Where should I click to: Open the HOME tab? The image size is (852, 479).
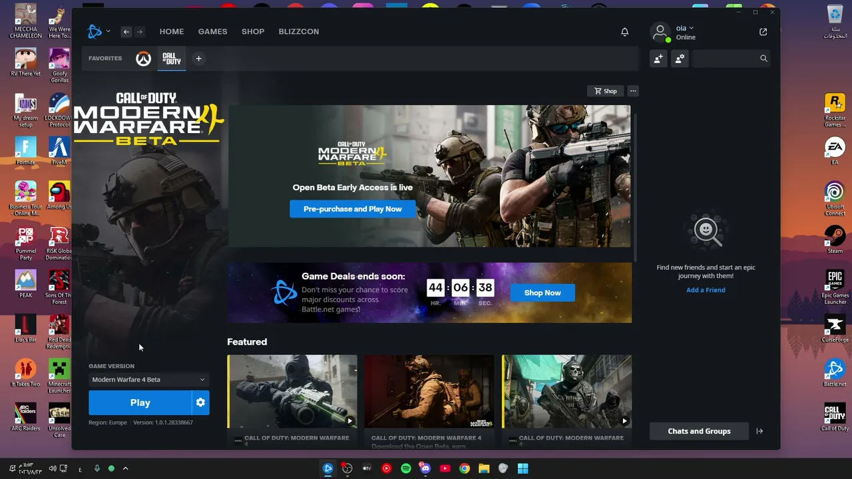[x=172, y=31]
